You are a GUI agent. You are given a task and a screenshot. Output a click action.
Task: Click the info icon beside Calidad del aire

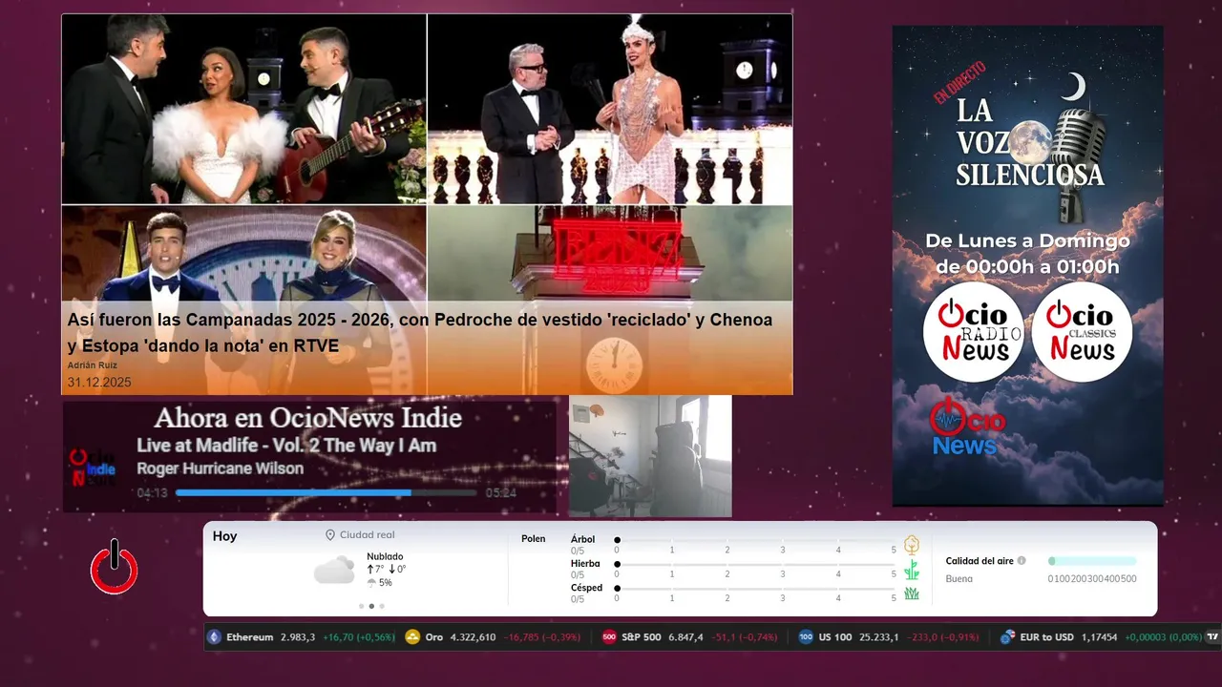(x=1022, y=561)
